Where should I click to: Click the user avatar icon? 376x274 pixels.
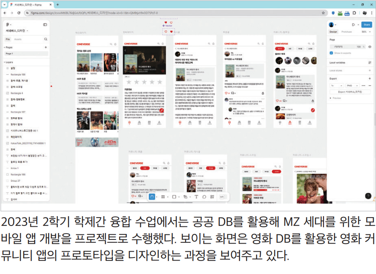tap(331, 24)
